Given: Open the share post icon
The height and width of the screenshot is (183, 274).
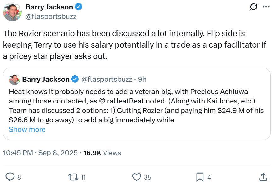Looking at the screenshot, I should (x=263, y=177).
